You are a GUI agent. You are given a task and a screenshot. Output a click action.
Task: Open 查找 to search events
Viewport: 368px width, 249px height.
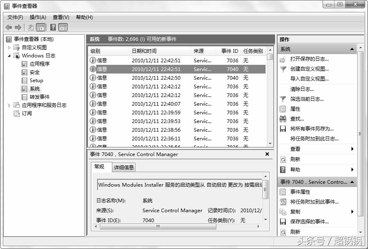point(298,119)
